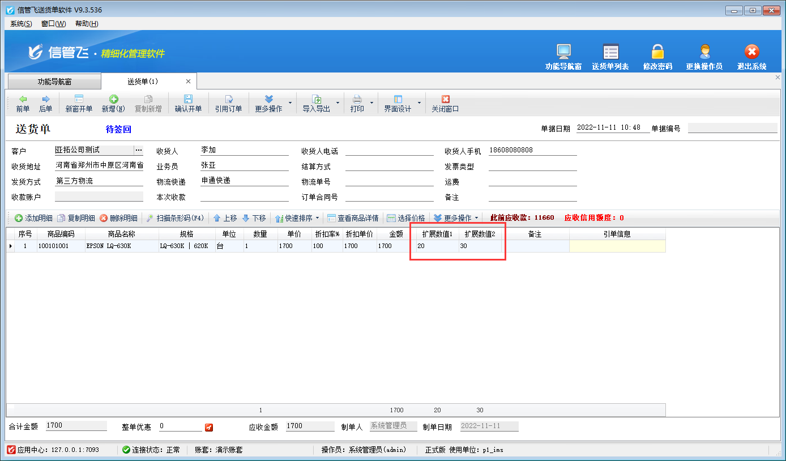Click the 后单 next order arrow icon

tap(46, 99)
